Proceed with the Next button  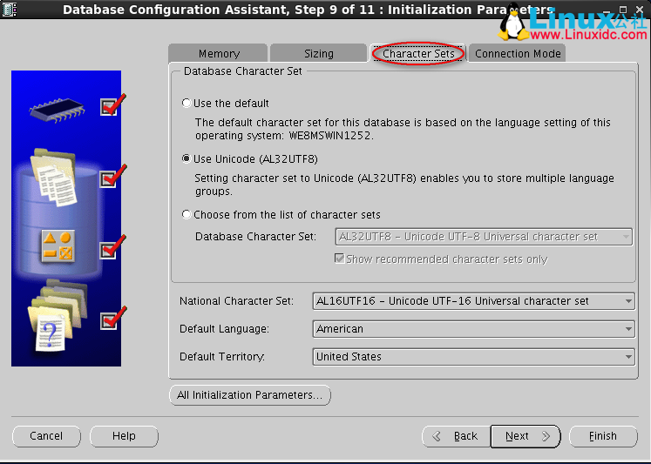point(526,436)
